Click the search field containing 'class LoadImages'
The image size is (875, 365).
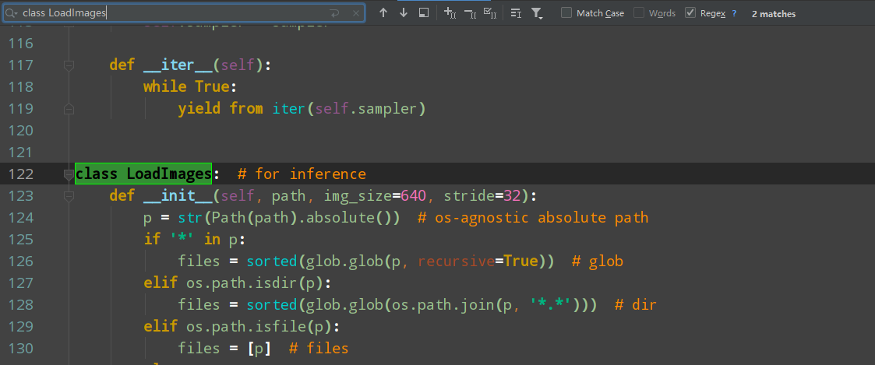(184, 12)
